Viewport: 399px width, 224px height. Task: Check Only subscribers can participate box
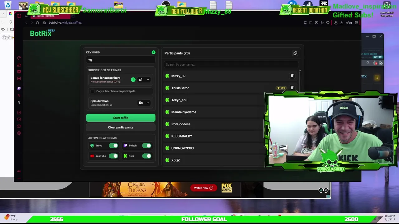tap(92, 91)
